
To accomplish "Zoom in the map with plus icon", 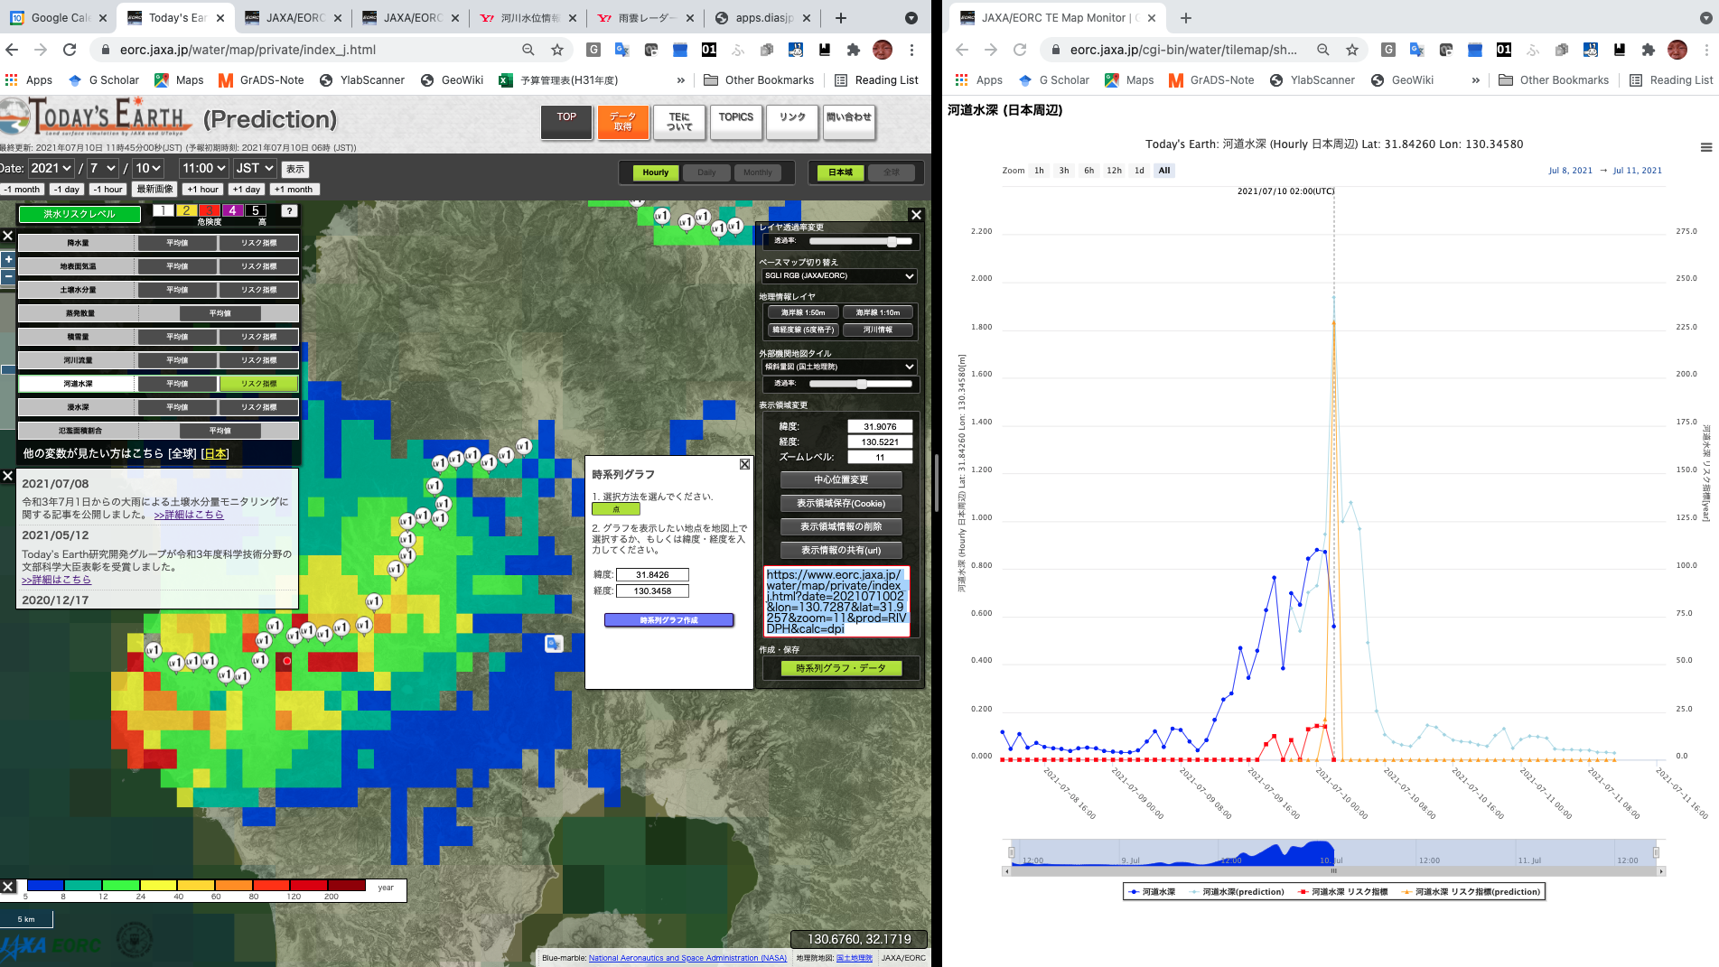I will [8, 259].
